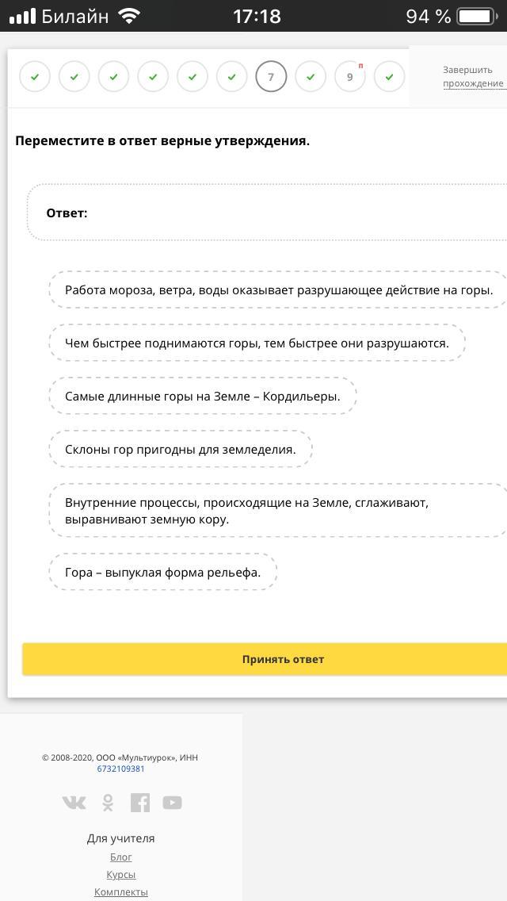Click the 'Ответ:' answer drop area
507x901 pixels.
(x=269, y=213)
